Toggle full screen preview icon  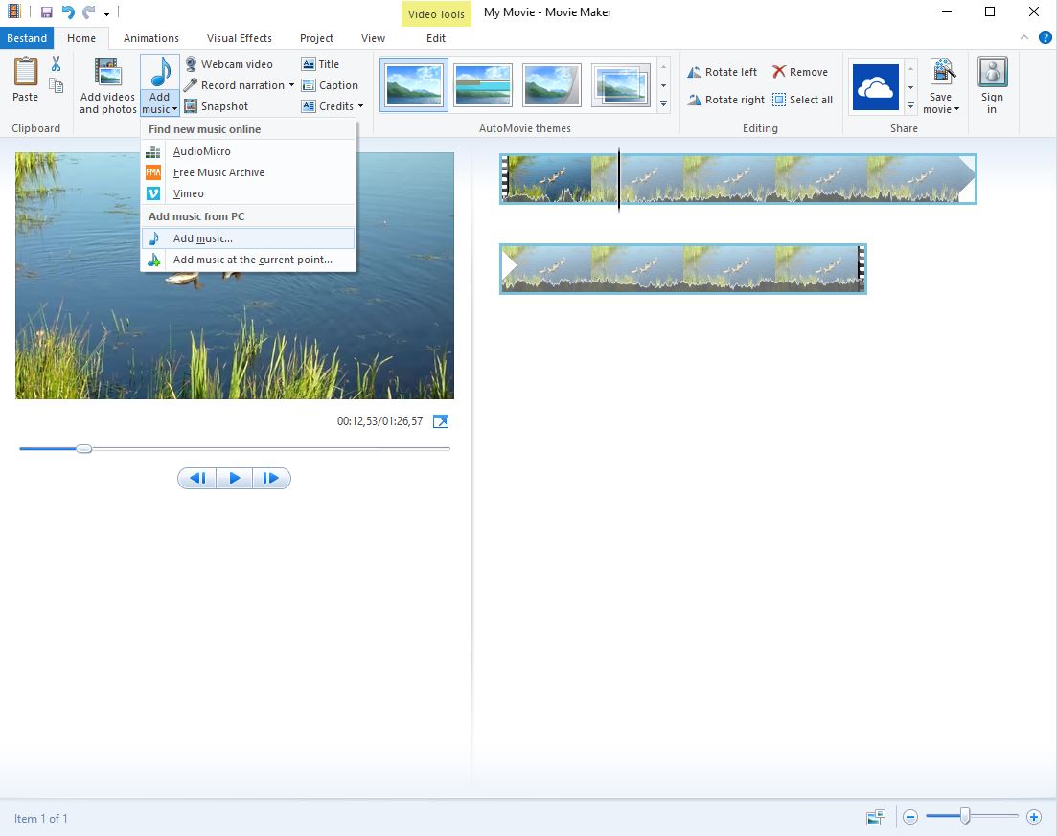pos(441,421)
